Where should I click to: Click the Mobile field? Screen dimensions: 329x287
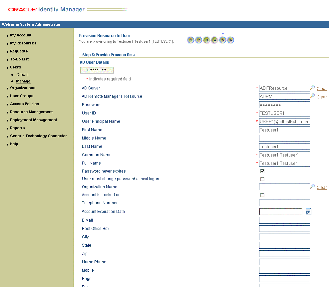coord(284,270)
